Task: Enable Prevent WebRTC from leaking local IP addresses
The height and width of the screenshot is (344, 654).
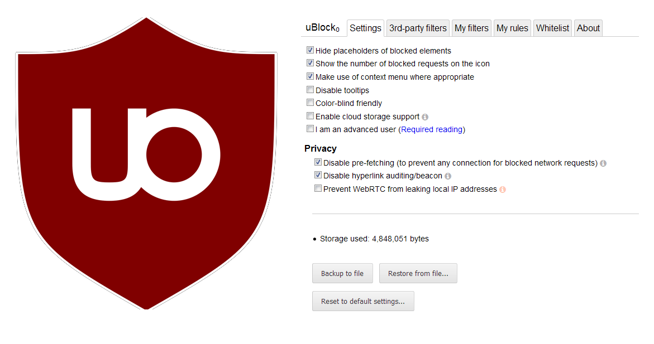Action: pyautogui.click(x=318, y=188)
